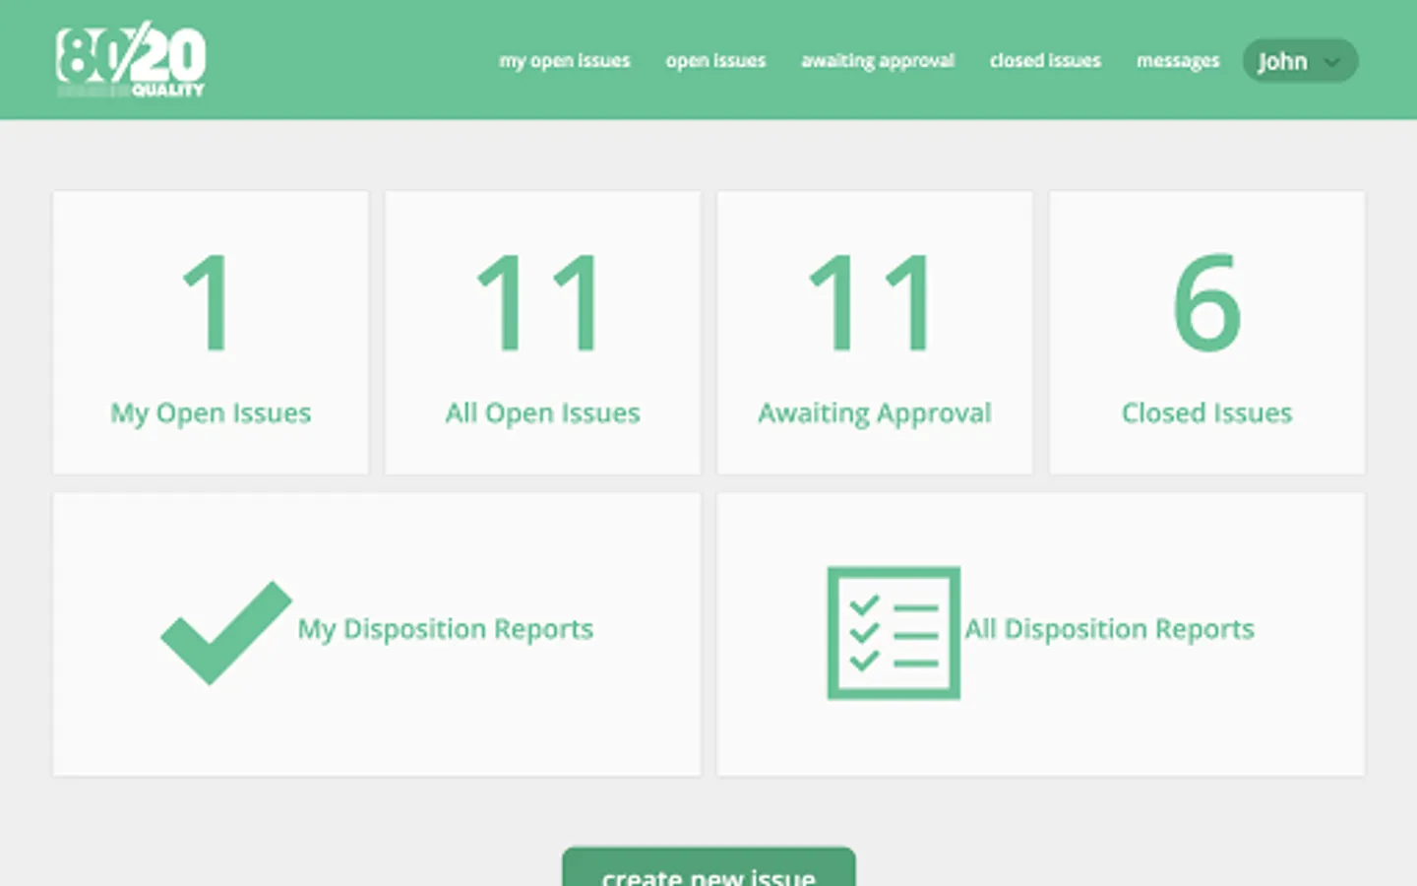This screenshot has width=1417, height=886.
Task: Open the green checkmark icon
Action: pyautogui.click(x=226, y=632)
